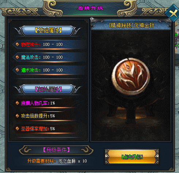This screenshot has width=179, height=173.
Task: Click the 麻痹人物几率 1% entry
Action: (x=38, y=103)
